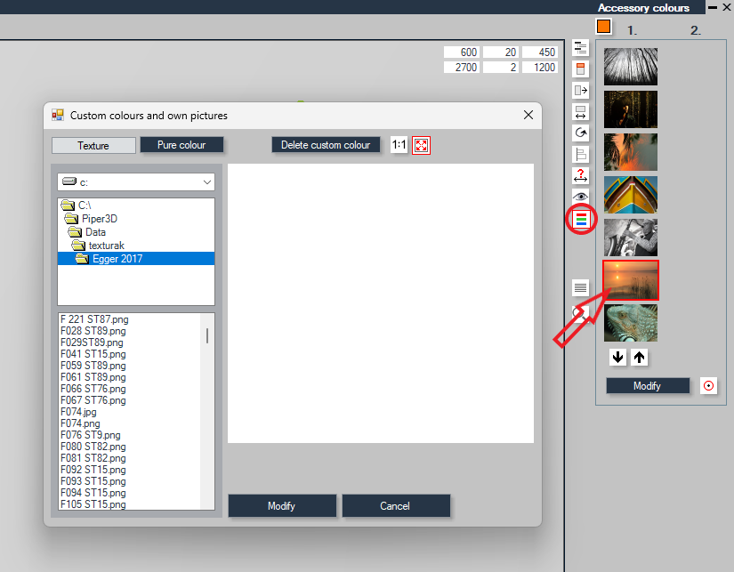Click the horizontal lines list icon

(580, 287)
